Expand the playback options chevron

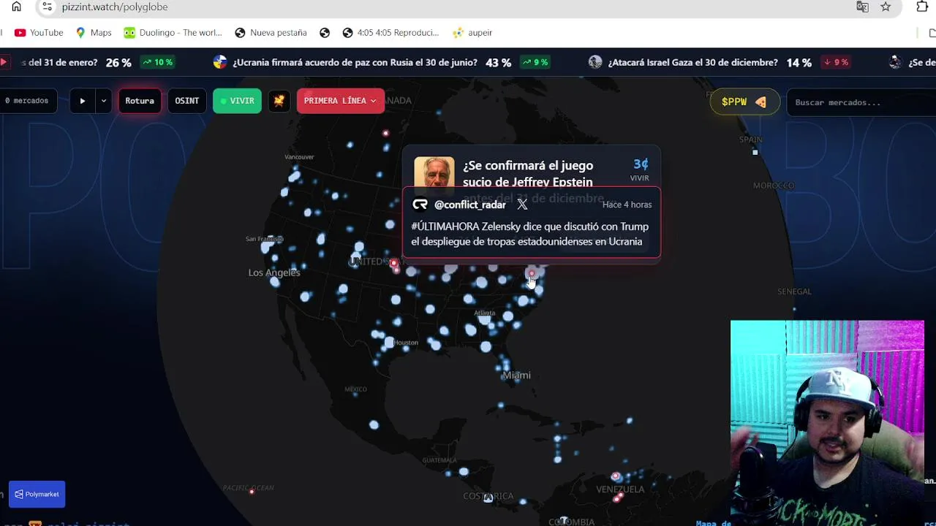(103, 101)
